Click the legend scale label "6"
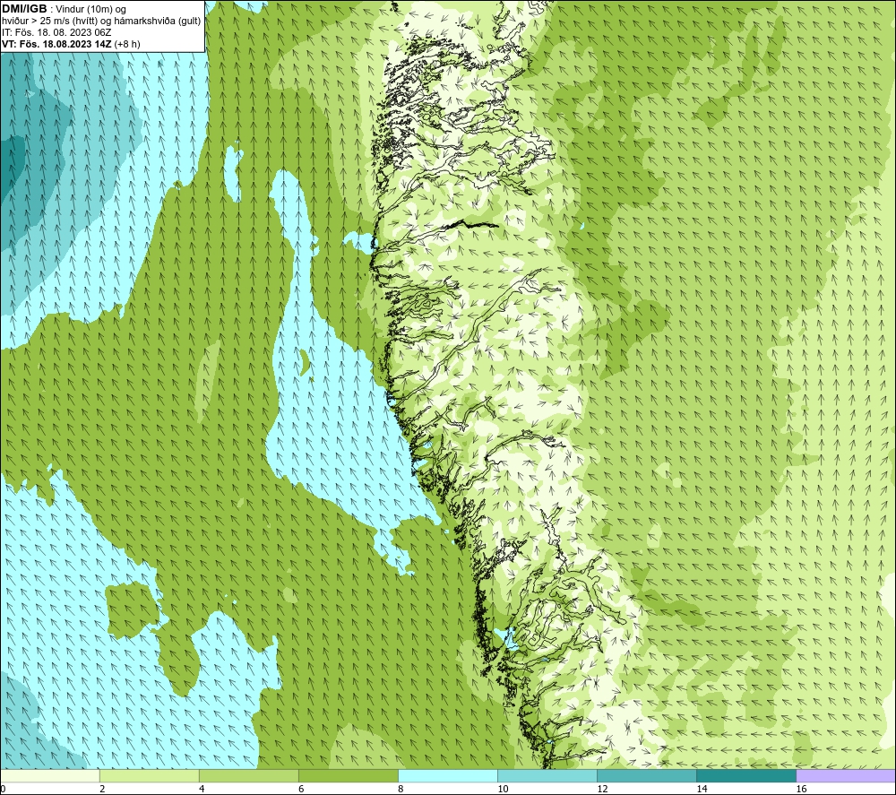This screenshot has width=896, height=795. [301, 790]
